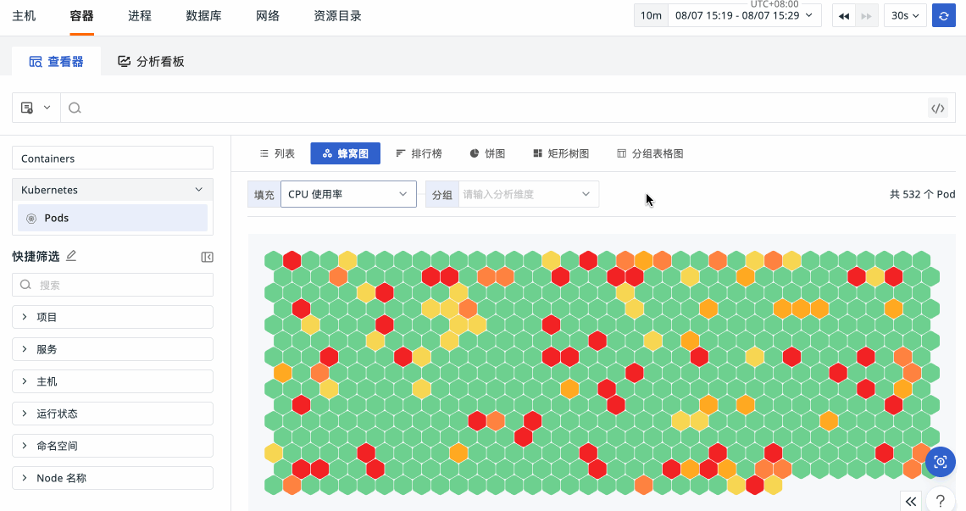Open the 分组 analysis dimension dropdown
Viewport: 966px width, 511px height.
527,194
